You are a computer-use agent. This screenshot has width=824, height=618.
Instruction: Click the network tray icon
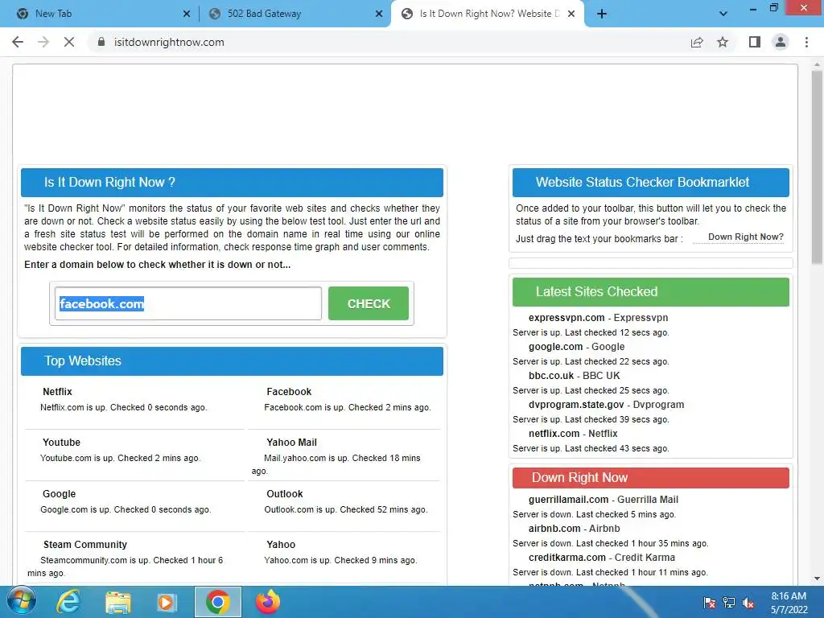(729, 603)
